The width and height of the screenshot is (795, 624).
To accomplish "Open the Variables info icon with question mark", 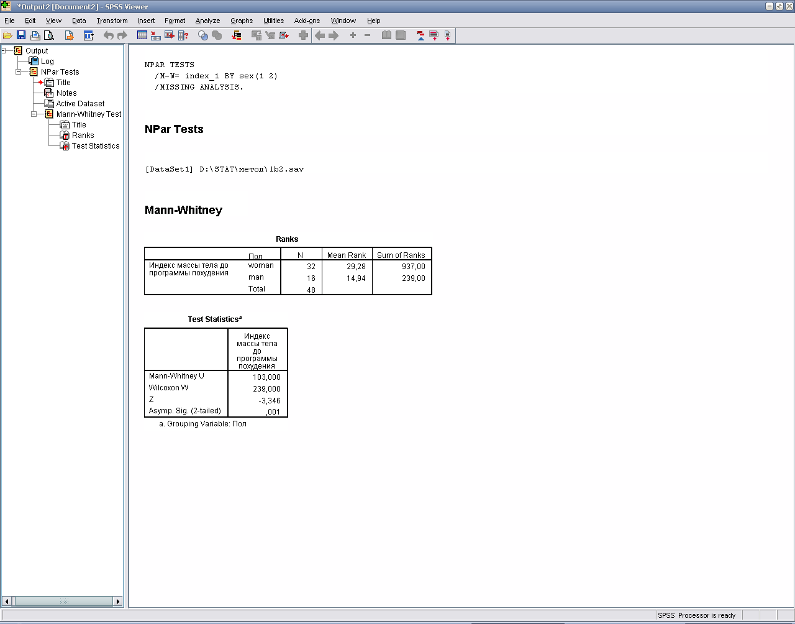I will [183, 35].
